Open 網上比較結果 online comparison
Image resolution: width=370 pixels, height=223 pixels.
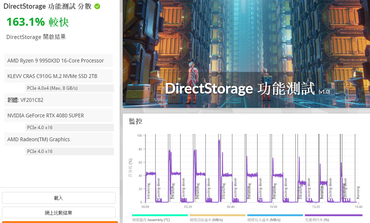coord(59,213)
